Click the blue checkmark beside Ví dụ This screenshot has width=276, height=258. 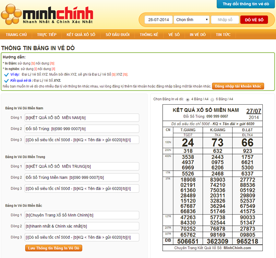pos(6,75)
